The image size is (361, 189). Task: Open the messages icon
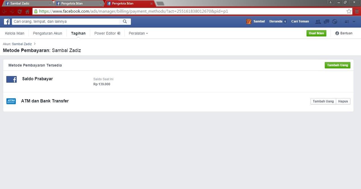326,22
